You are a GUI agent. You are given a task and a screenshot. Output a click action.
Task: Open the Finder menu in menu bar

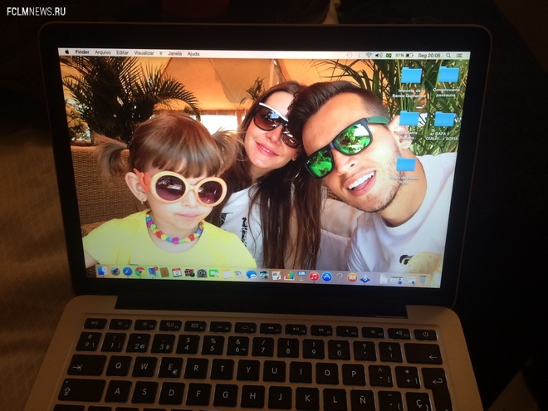click(x=82, y=51)
